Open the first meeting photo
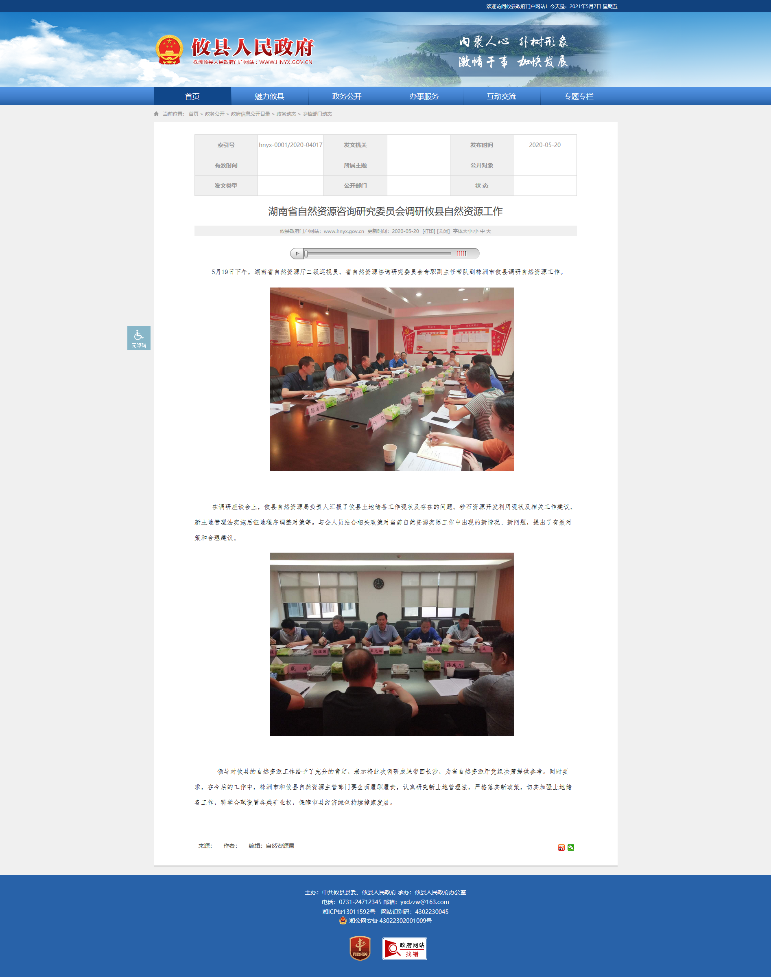Screen dimensions: 771x977 392,379
